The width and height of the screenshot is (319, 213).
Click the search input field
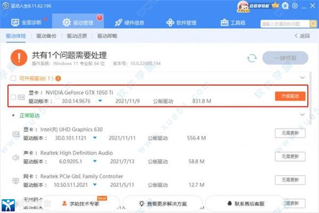(285, 24)
